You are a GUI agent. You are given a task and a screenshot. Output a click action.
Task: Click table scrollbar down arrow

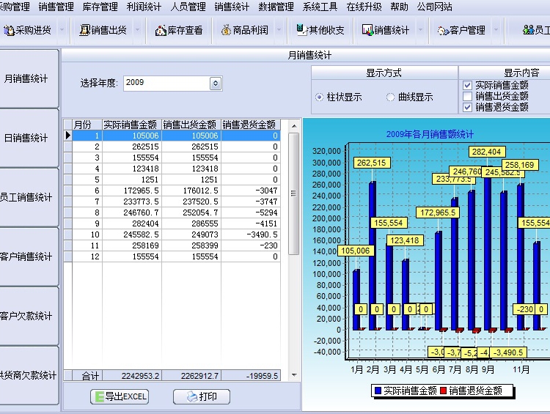(x=294, y=375)
